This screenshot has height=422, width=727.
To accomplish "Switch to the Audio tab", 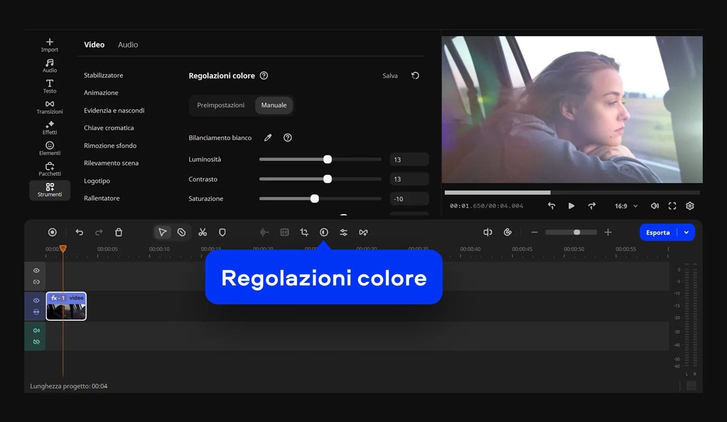I will (128, 45).
